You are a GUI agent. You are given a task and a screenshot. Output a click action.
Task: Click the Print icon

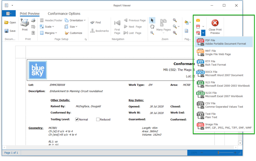[x=25, y=23]
